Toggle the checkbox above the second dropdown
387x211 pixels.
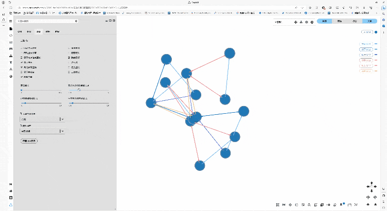[21, 126]
